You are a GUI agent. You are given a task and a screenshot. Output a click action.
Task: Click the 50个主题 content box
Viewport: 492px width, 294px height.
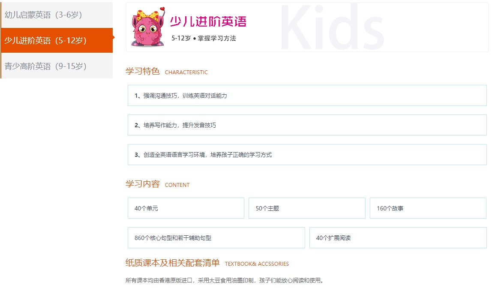[307, 208]
